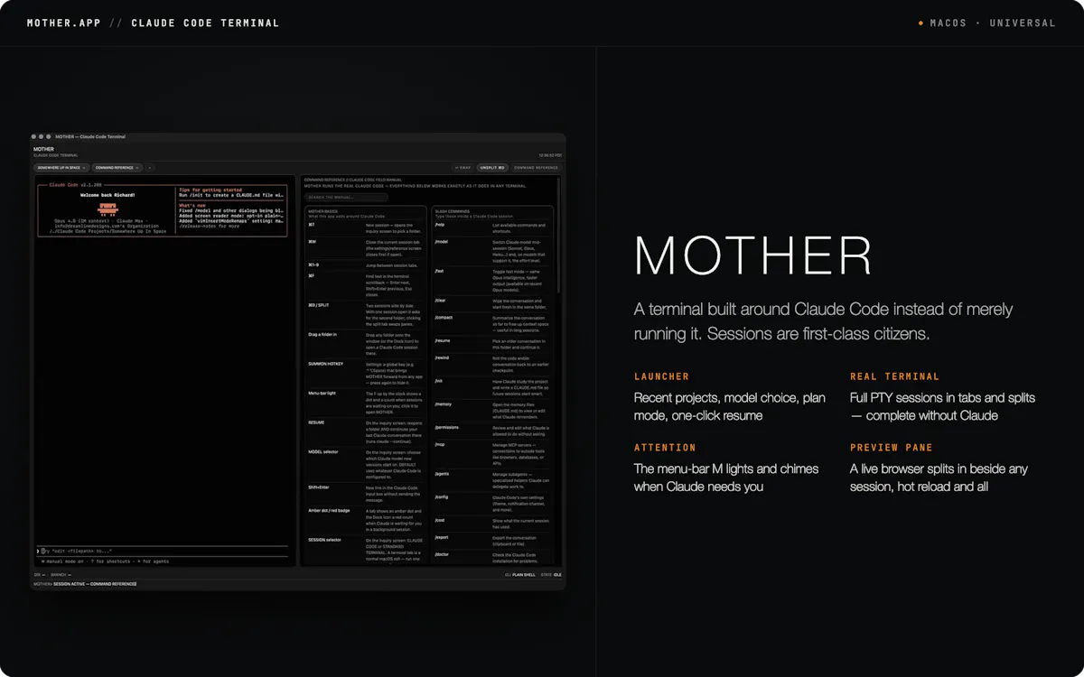Click the RESUME entry
Screen dimensions: 1084x677
point(366,433)
